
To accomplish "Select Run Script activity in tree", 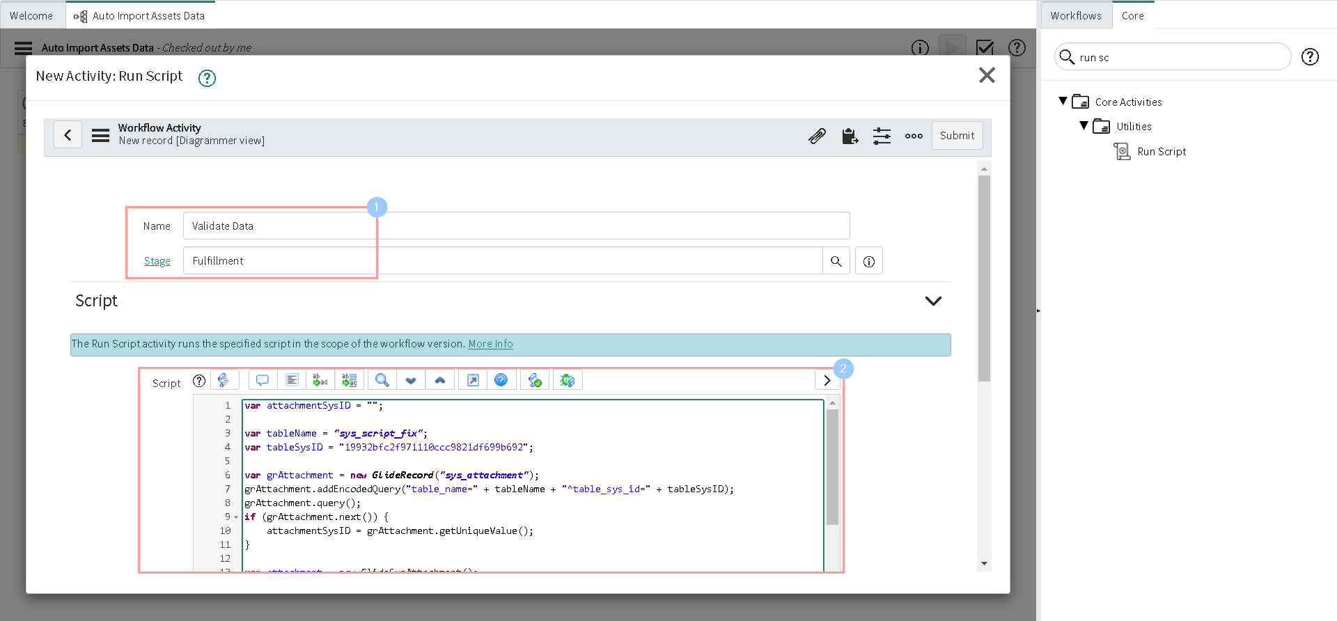I will pyautogui.click(x=1162, y=151).
